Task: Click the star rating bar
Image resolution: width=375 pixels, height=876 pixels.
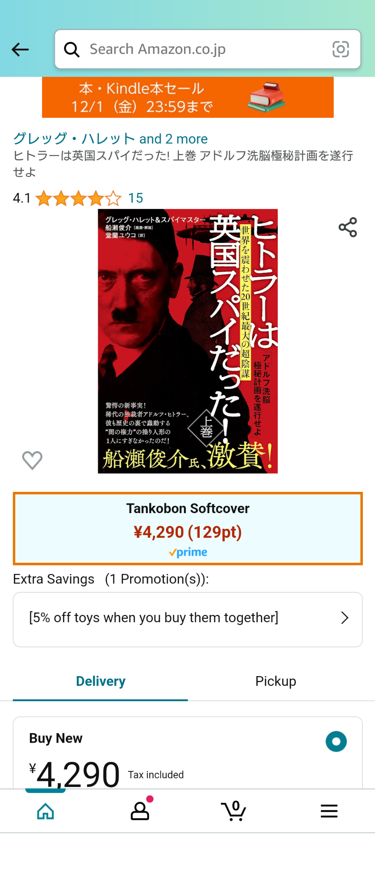Action: 79,199
